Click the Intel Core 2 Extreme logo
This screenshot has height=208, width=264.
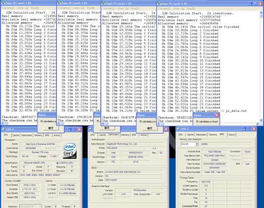coord(70,151)
